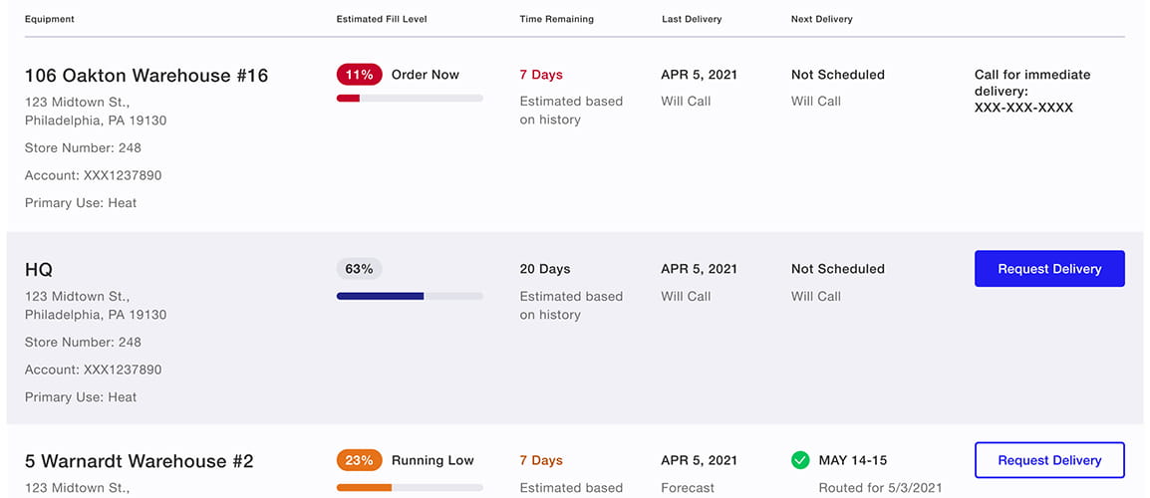Click the red fill bar for Oakton Warehouse
This screenshot has width=1150, height=498.
click(x=349, y=98)
